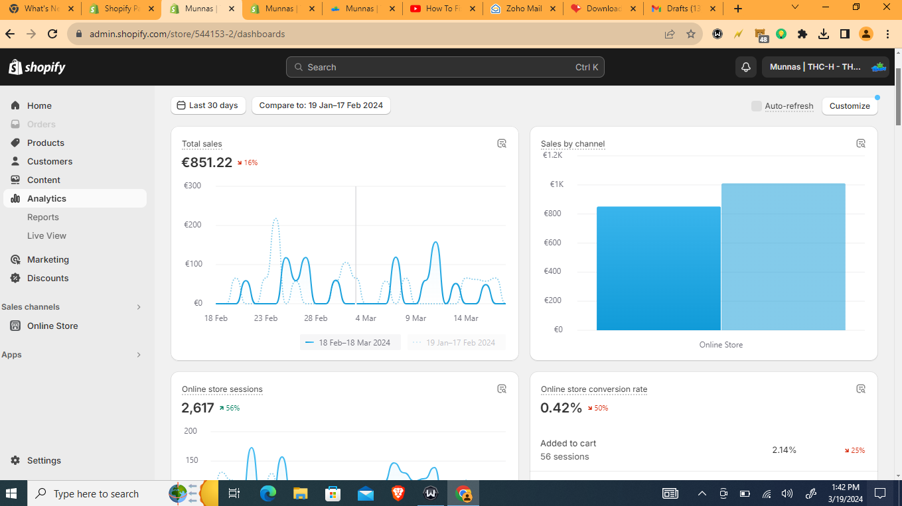Image resolution: width=902 pixels, height=506 pixels.
Task: Open Content section
Action: point(44,180)
